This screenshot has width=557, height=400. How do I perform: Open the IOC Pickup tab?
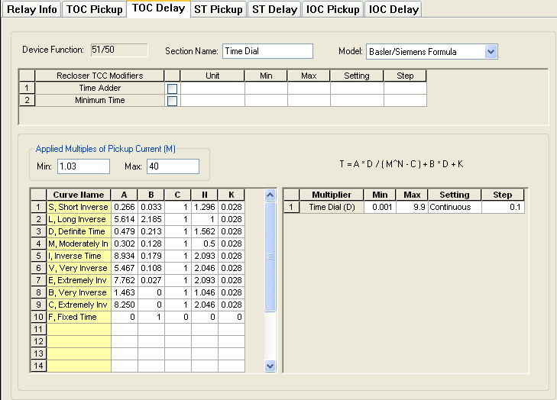coord(332,9)
